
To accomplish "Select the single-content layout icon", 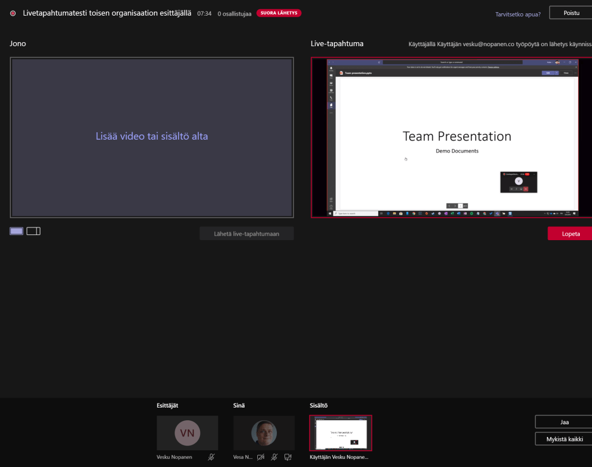I will [x=16, y=231].
